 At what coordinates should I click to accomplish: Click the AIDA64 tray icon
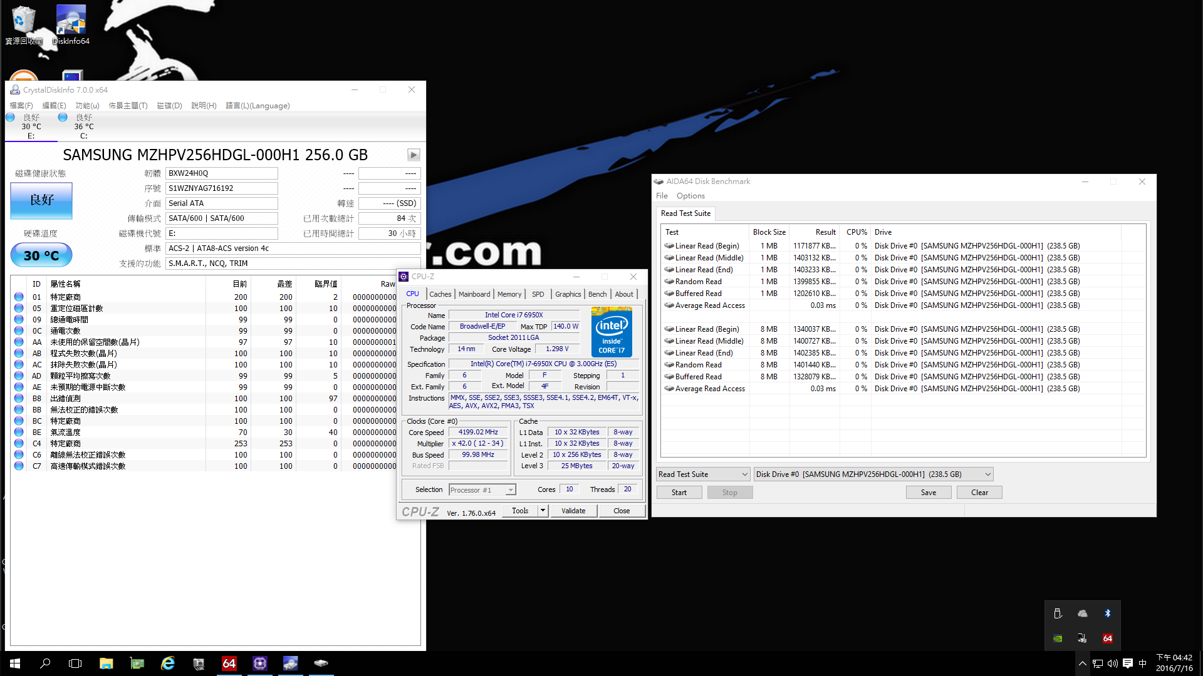tap(1107, 638)
